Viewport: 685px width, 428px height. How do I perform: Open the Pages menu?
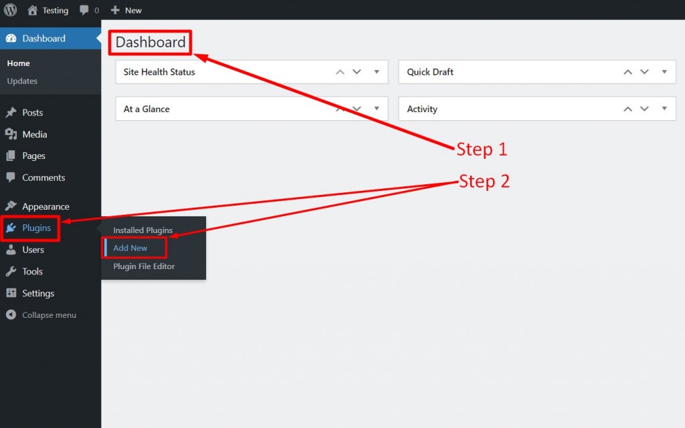(x=33, y=156)
